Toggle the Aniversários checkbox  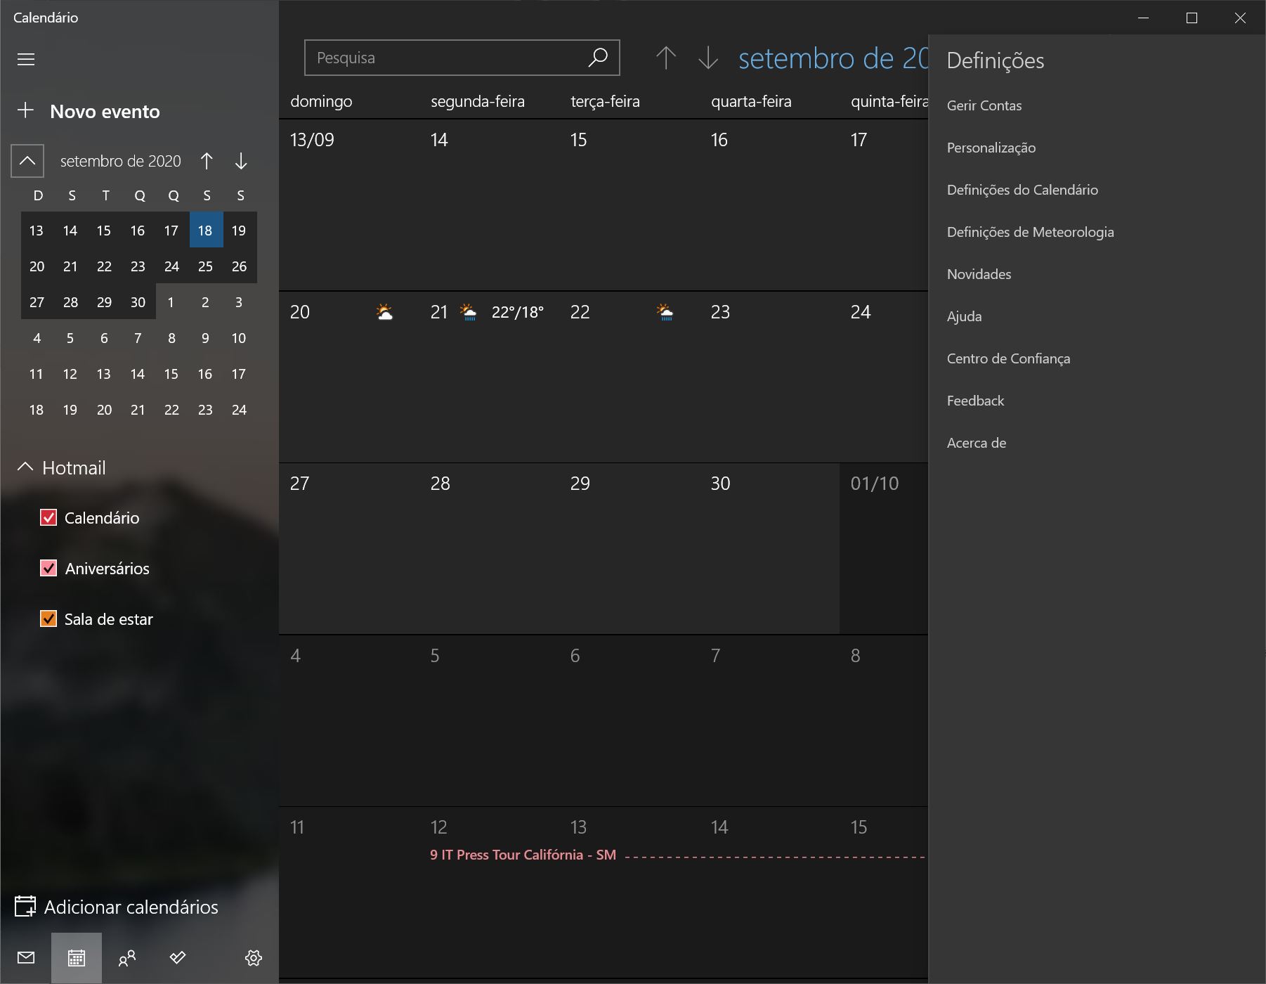click(48, 568)
